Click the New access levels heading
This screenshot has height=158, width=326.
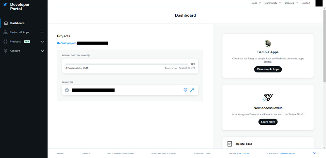coord(268,108)
